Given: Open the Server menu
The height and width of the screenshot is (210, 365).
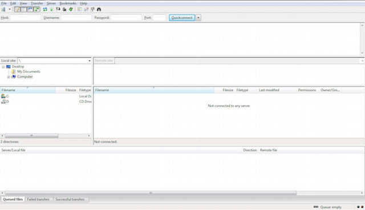Looking at the screenshot, I should pos(51,3).
